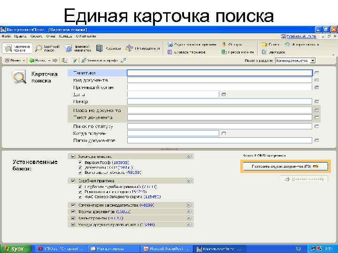
Task: Expand Формы документов section chevron
Action: point(189,212)
